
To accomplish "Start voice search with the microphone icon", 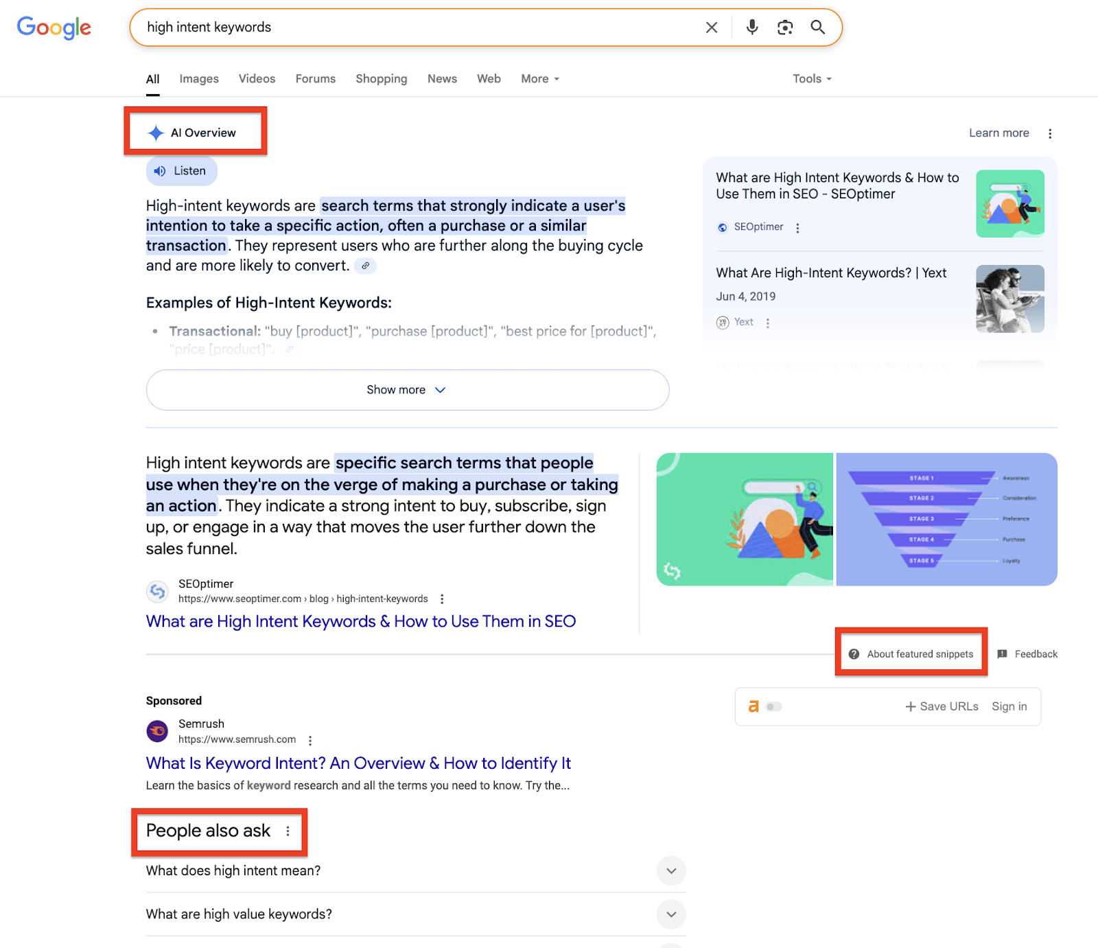I will [752, 27].
